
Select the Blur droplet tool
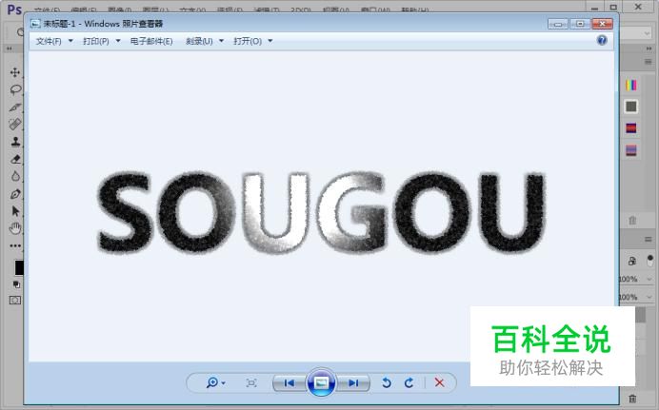[15, 176]
